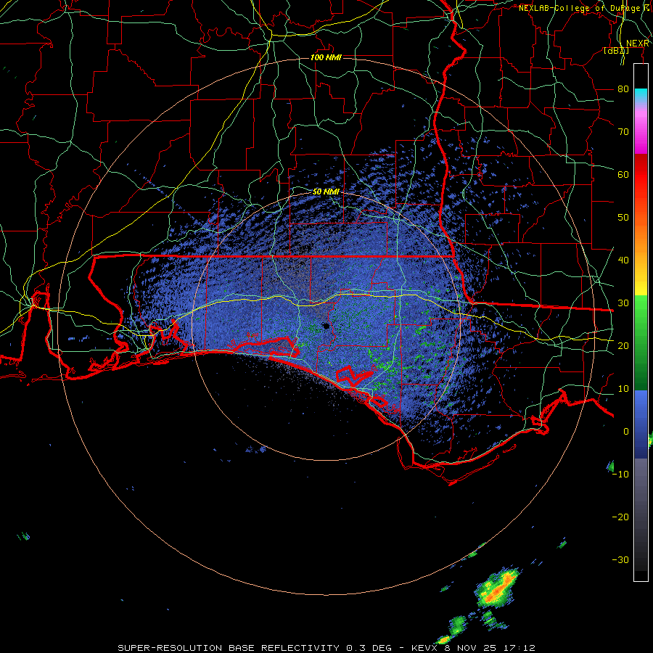Select the 30 value on dBZ scale
653x653 pixels.
[x=623, y=303]
